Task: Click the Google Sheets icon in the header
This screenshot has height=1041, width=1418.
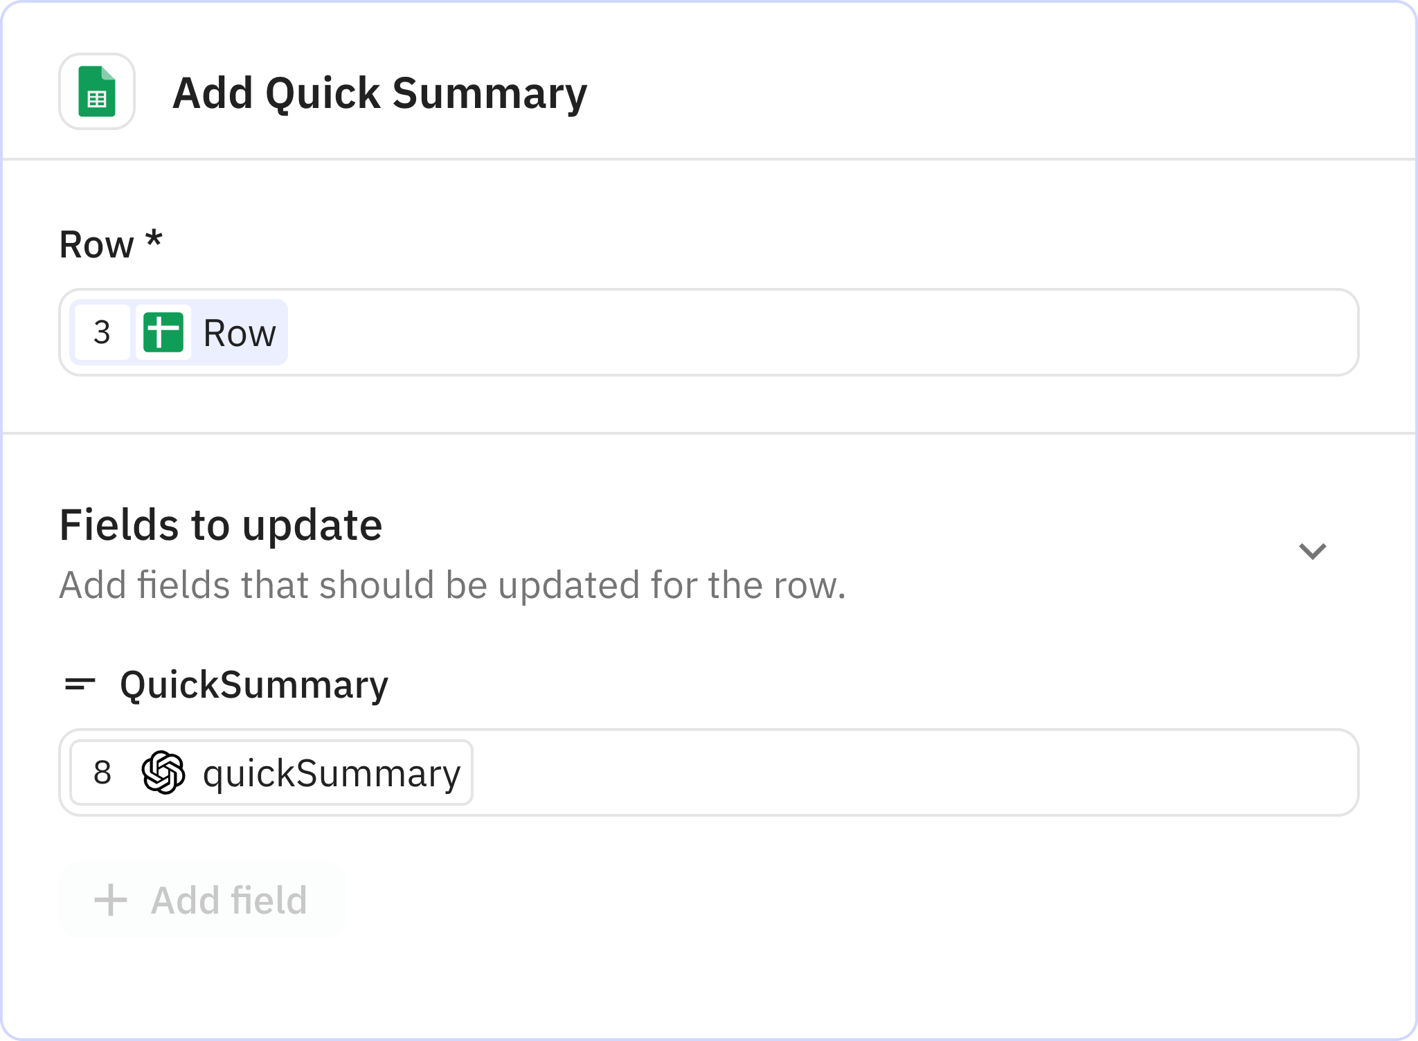Action: pyautogui.click(x=96, y=91)
